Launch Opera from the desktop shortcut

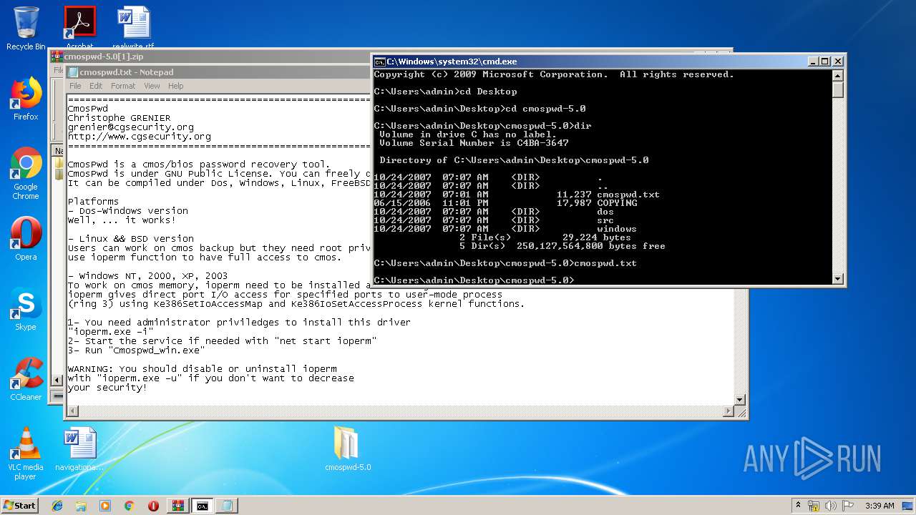tap(26, 239)
